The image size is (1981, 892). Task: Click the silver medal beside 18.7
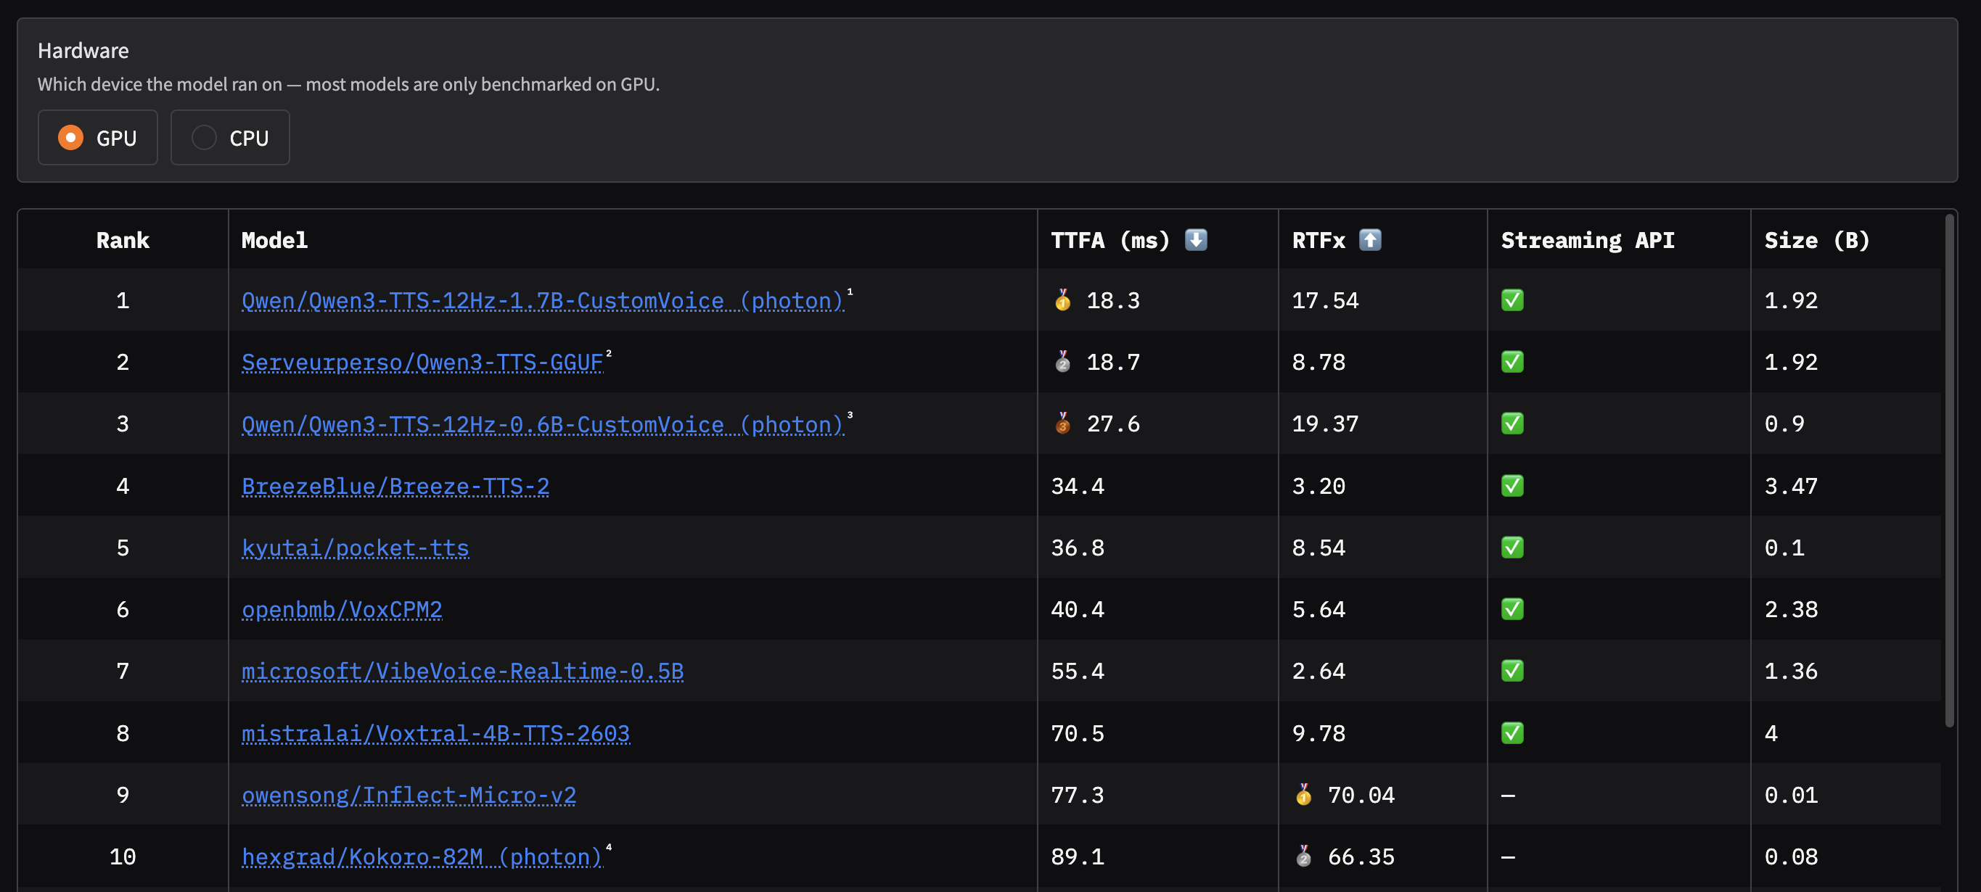(x=1063, y=361)
